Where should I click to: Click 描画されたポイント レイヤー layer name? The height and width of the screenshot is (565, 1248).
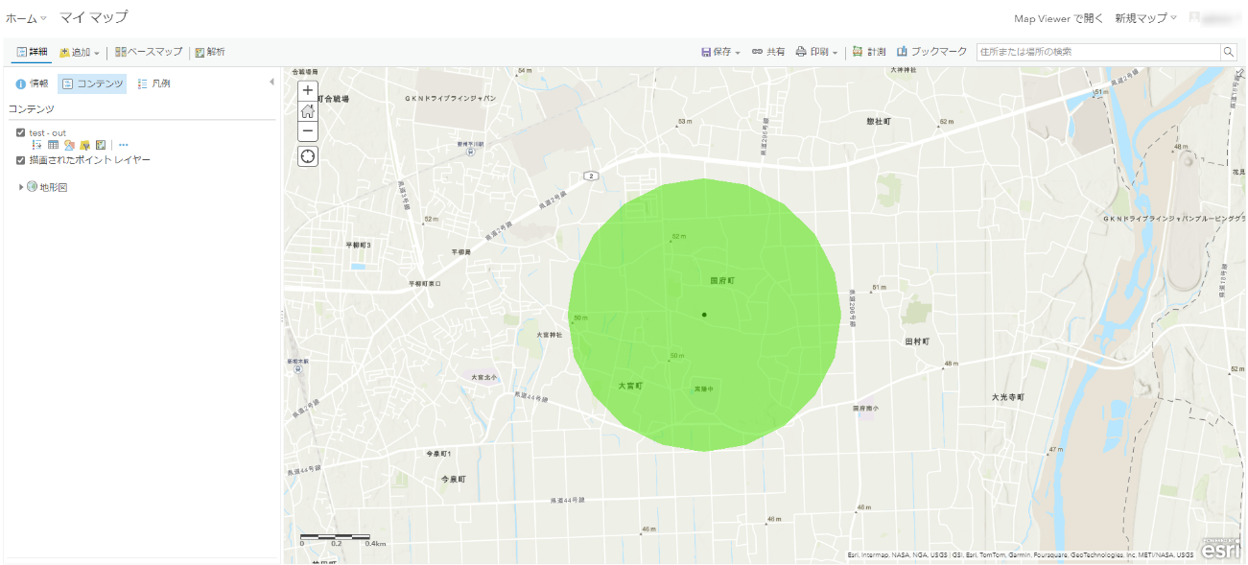(x=89, y=160)
